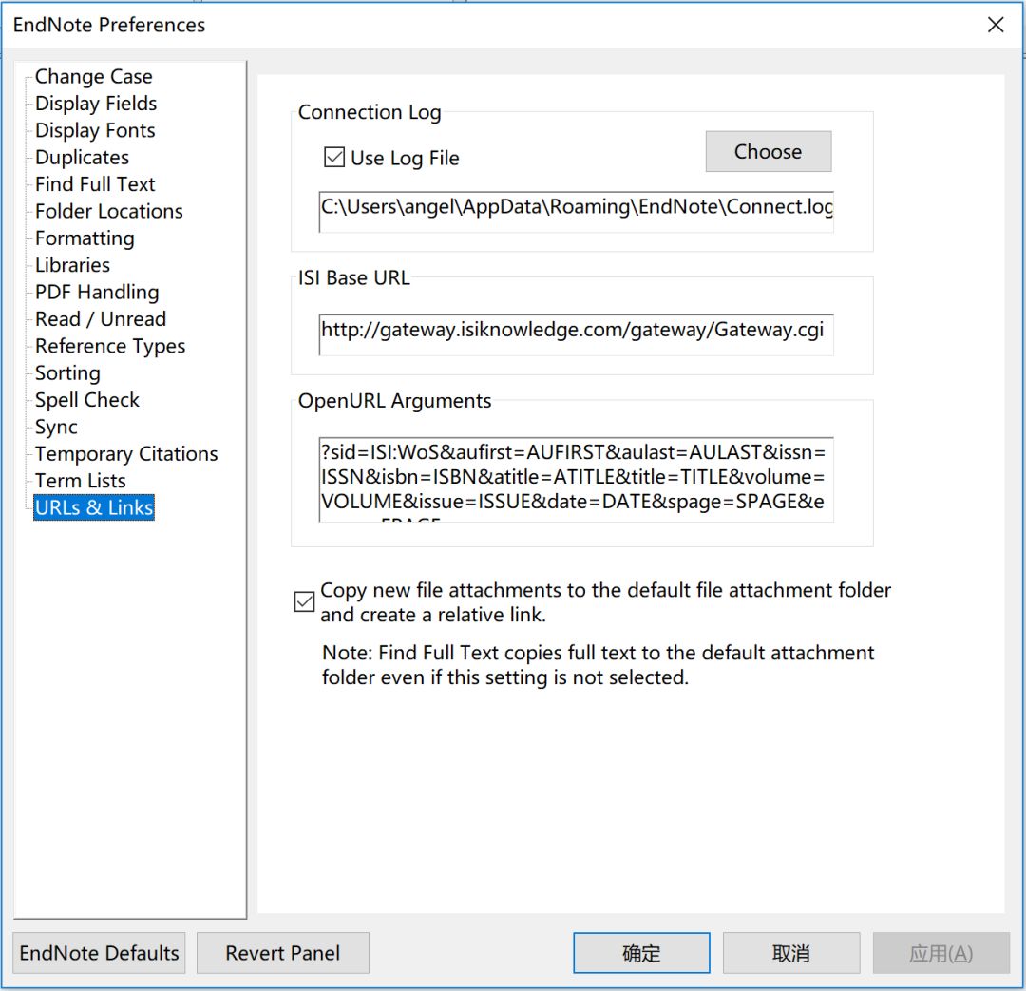Select the URLs & Links item

click(x=94, y=507)
